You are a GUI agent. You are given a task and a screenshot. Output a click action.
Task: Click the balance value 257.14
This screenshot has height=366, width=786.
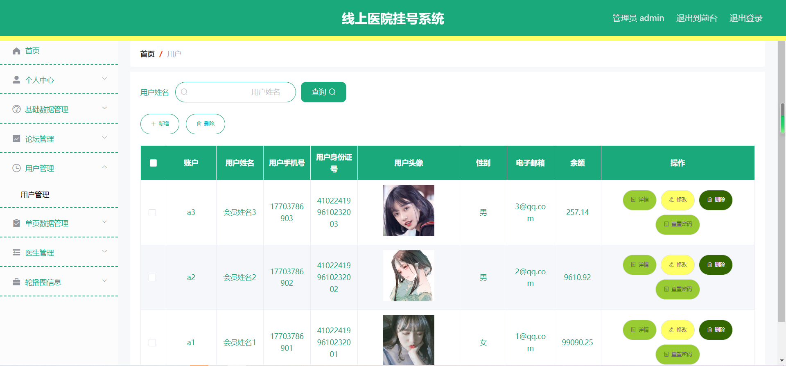[577, 212]
